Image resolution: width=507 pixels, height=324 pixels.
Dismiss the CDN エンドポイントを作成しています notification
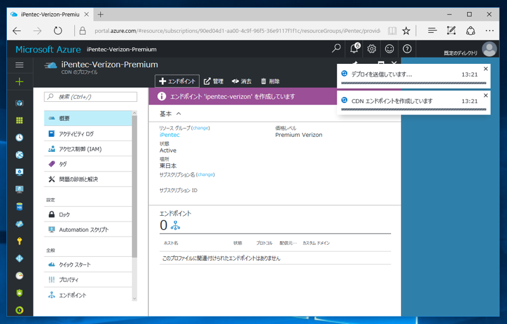tap(485, 96)
